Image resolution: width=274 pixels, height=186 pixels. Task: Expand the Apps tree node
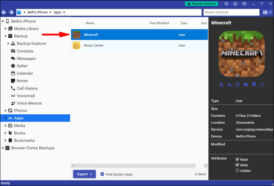point(5,118)
